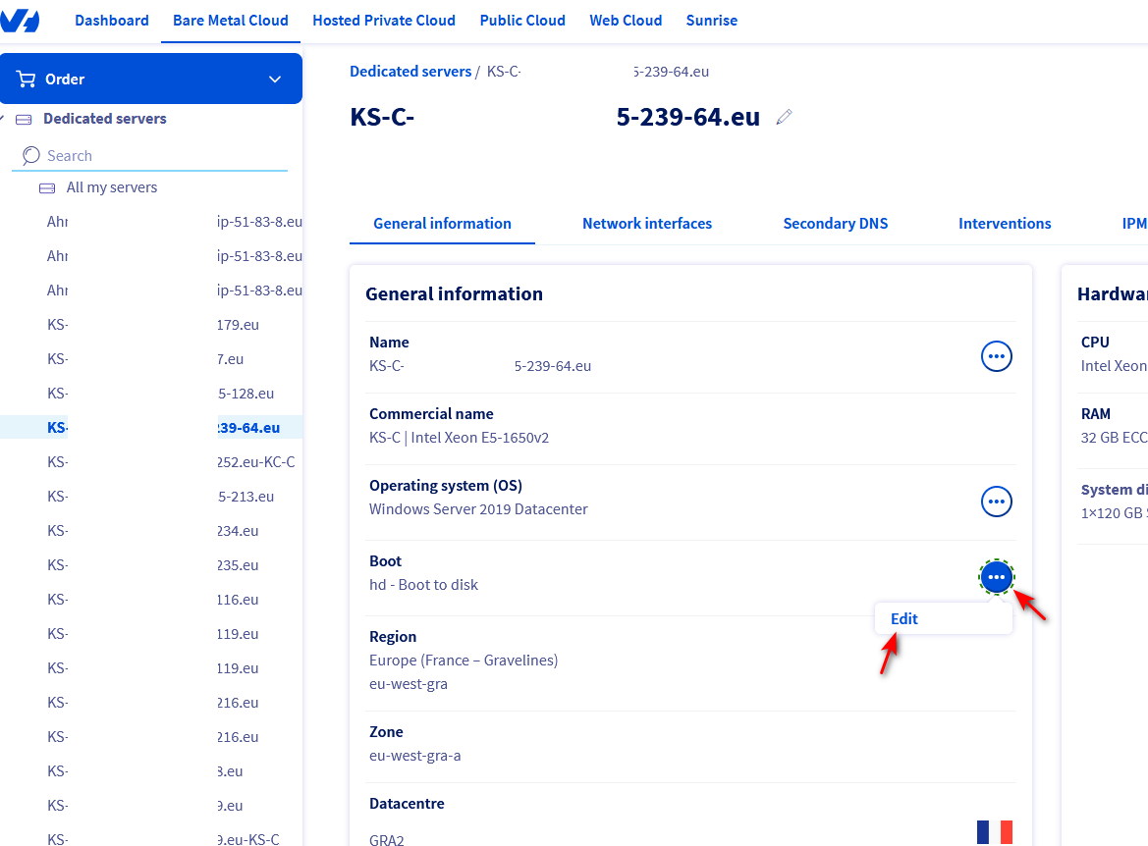Open the Name row actions menu
The height and width of the screenshot is (846, 1148).
[x=996, y=356]
